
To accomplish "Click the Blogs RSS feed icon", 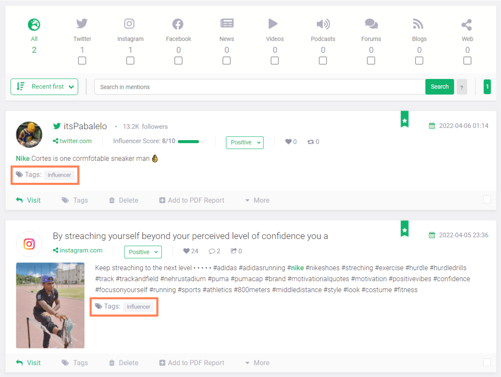I will pyautogui.click(x=419, y=24).
